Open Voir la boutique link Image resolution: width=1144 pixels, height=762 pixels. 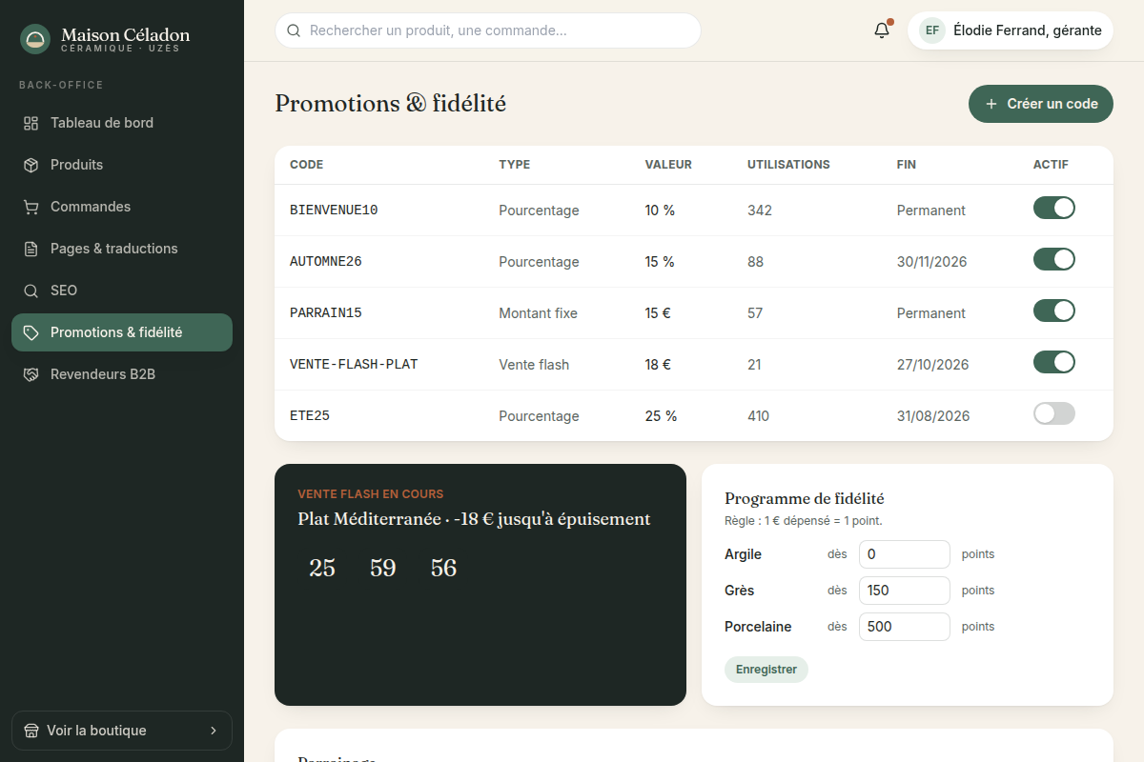click(122, 731)
